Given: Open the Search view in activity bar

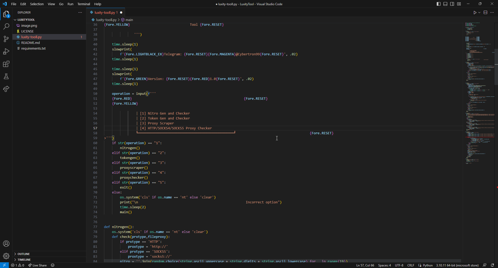Looking at the screenshot, I should pyautogui.click(x=6, y=26).
